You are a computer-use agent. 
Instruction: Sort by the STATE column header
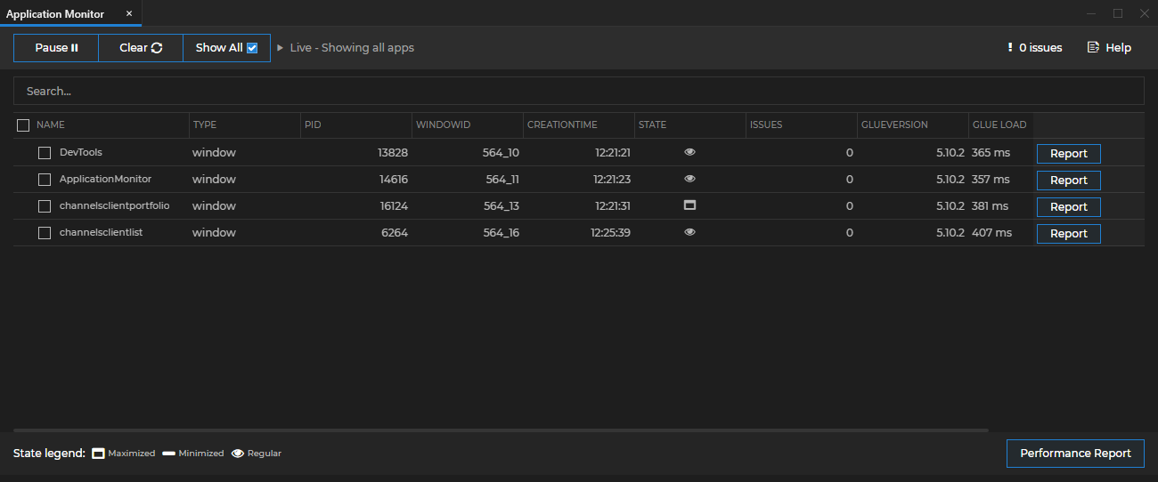(652, 125)
